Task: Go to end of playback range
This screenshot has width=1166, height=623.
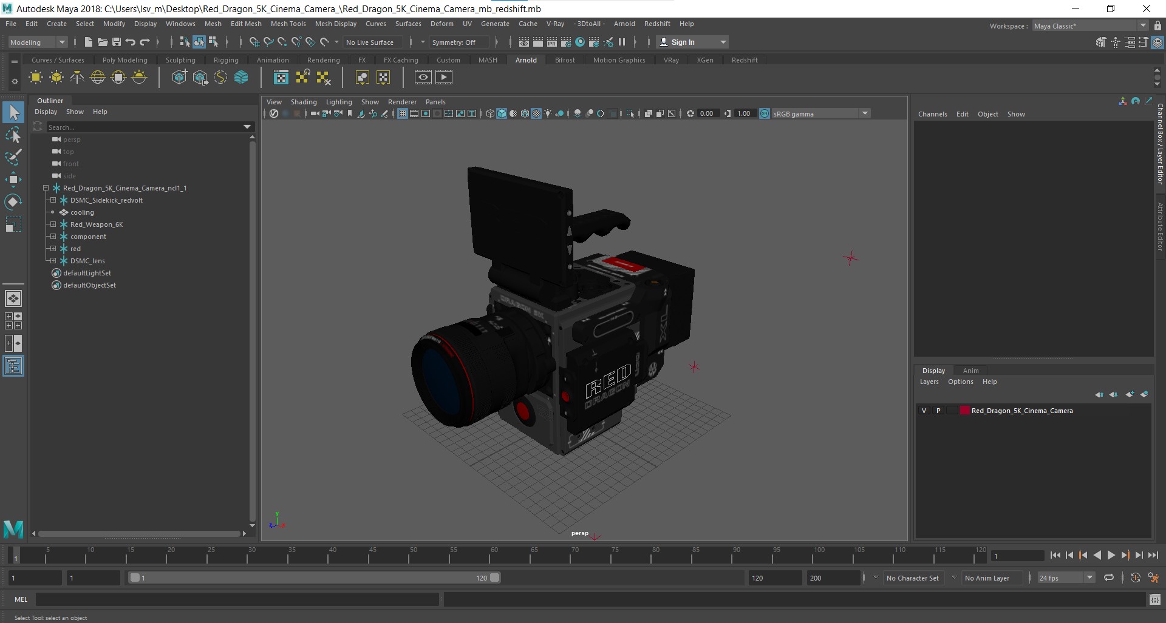Action: 1153,555
